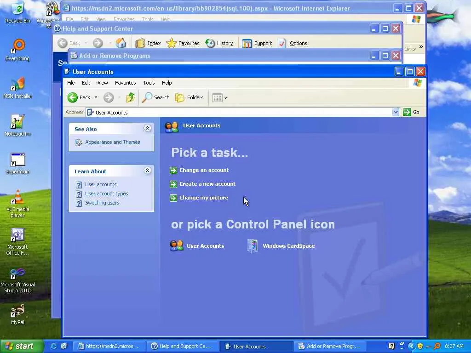Image resolution: width=471 pixels, height=353 pixels.
Task: Open Options in Help and Support Center
Action: pos(293,43)
